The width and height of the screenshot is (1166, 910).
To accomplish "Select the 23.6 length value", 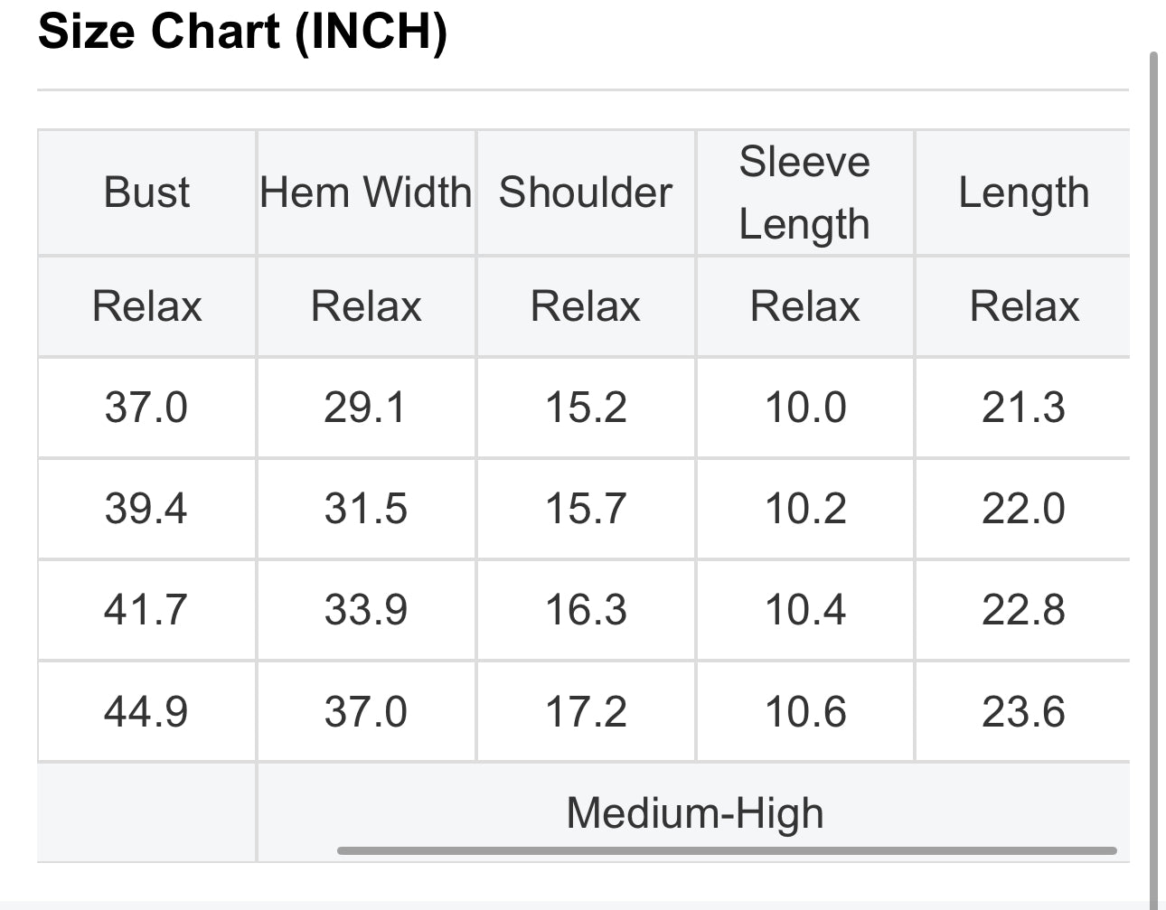I will click(x=1023, y=711).
